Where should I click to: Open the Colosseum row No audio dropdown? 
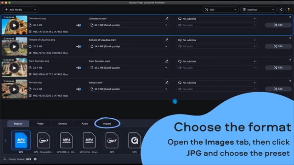tap(217, 25)
